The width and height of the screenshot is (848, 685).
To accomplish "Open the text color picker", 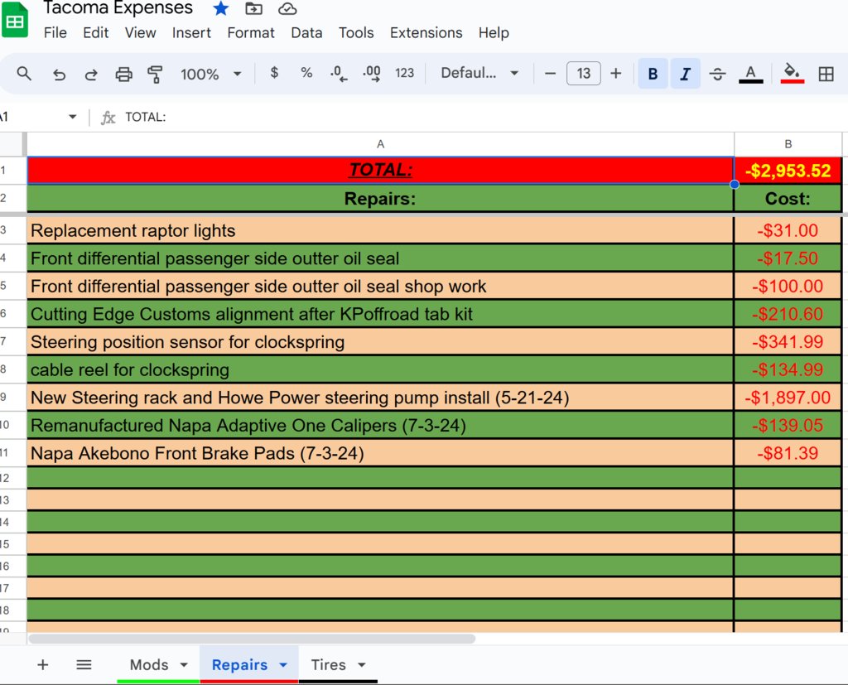I will (x=750, y=74).
